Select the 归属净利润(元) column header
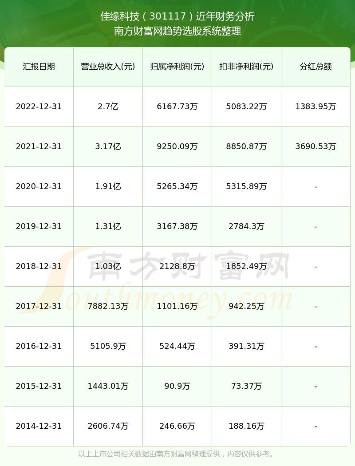The image size is (355, 466). pyautogui.click(x=177, y=67)
